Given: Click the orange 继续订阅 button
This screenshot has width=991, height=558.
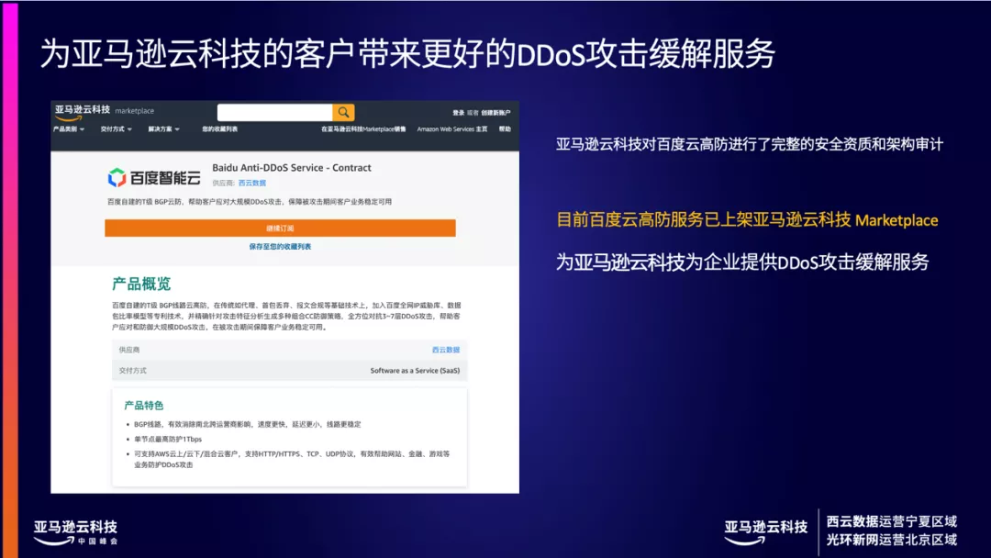Looking at the screenshot, I should [280, 229].
